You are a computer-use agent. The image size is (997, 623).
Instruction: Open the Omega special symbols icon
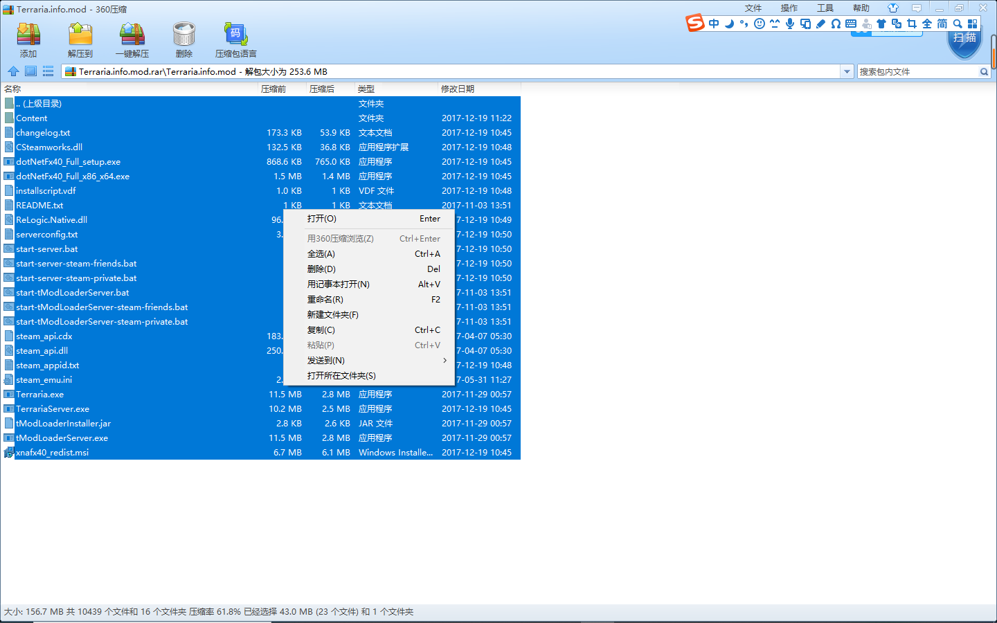pyautogui.click(x=836, y=24)
